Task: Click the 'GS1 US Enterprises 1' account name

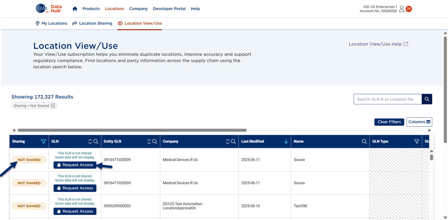Action: pyautogui.click(x=380, y=7)
